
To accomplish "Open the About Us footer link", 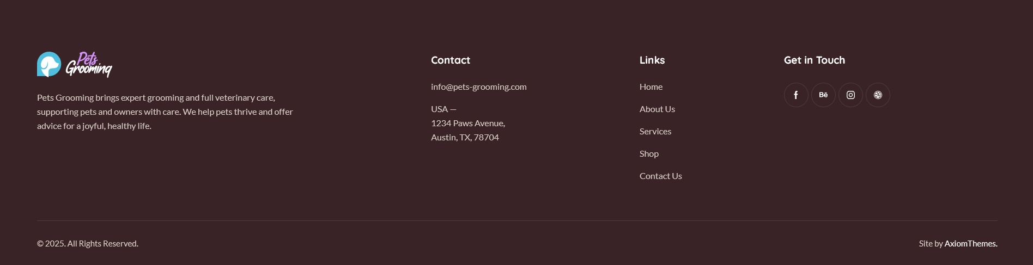I will [x=657, y=109].
